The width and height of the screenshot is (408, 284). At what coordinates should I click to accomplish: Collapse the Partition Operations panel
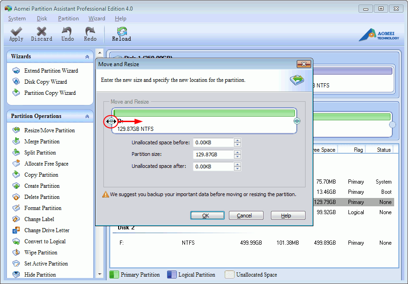(86, 116)
